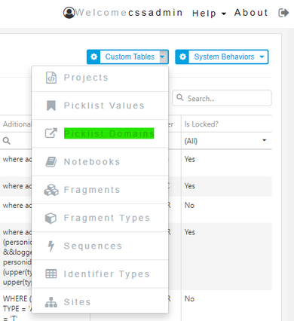Open the Help menu
Viewport: 294px width, 321px height.
click(x=209, y=14)
